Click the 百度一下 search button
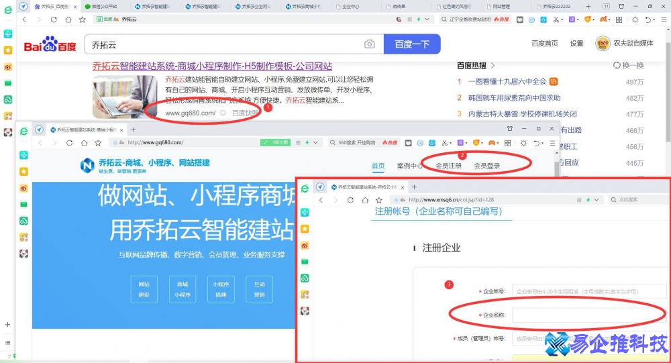671x363 pixels. point(412,44)
